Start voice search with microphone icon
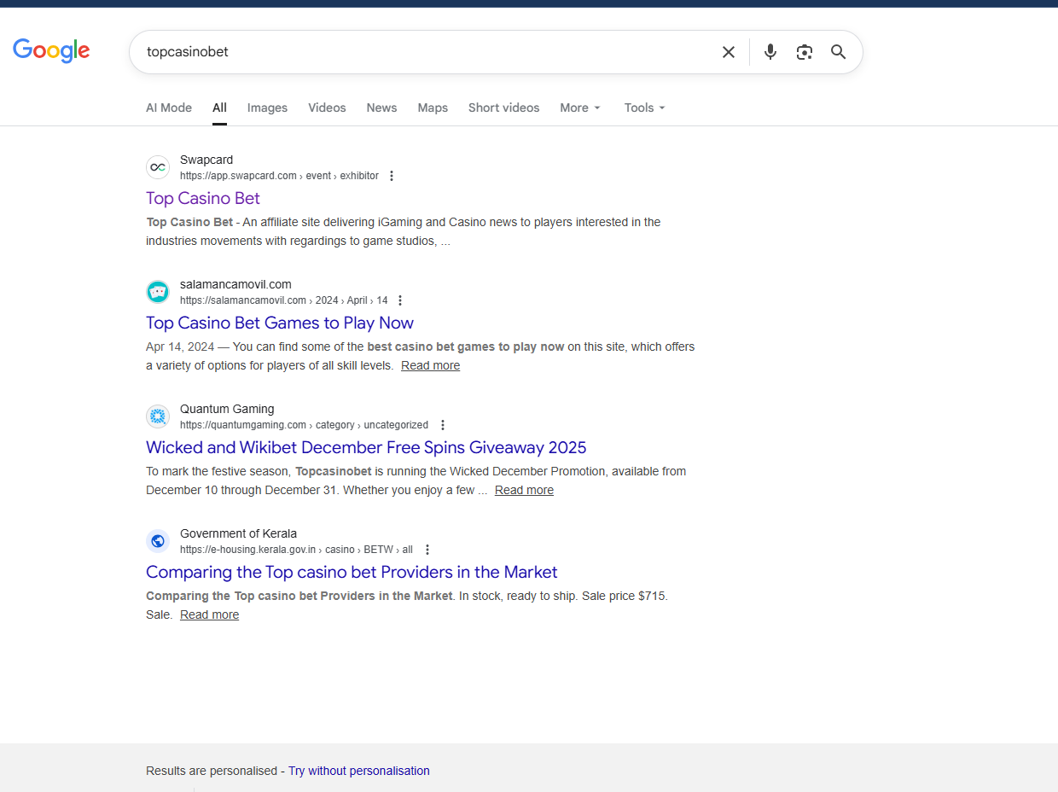The width and height of the screenshot is (1058, 792). click(770, 52)
